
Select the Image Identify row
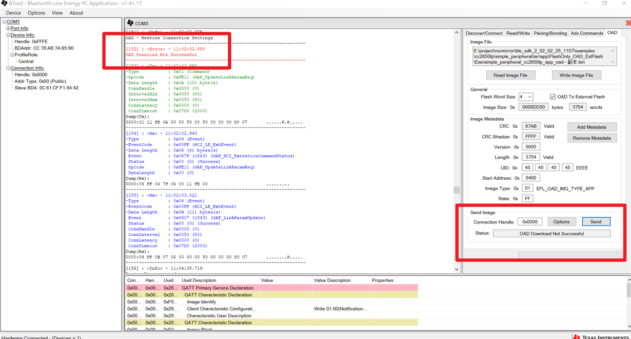pyautogui.click(x=272, y=302)
